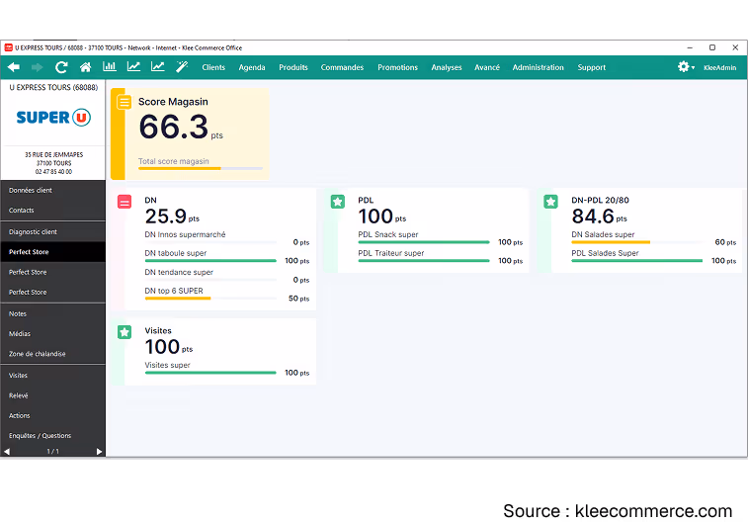Open the settings gear dropdown
This screenshot has height=522, width=748.
[x=686, y=67]
